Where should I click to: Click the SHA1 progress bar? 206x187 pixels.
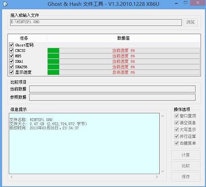click(123, 61)
